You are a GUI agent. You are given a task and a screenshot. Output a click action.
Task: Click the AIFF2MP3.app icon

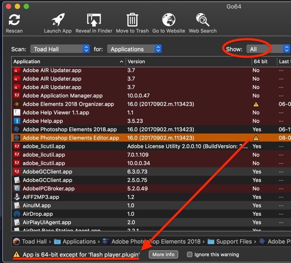click(17, 197)
